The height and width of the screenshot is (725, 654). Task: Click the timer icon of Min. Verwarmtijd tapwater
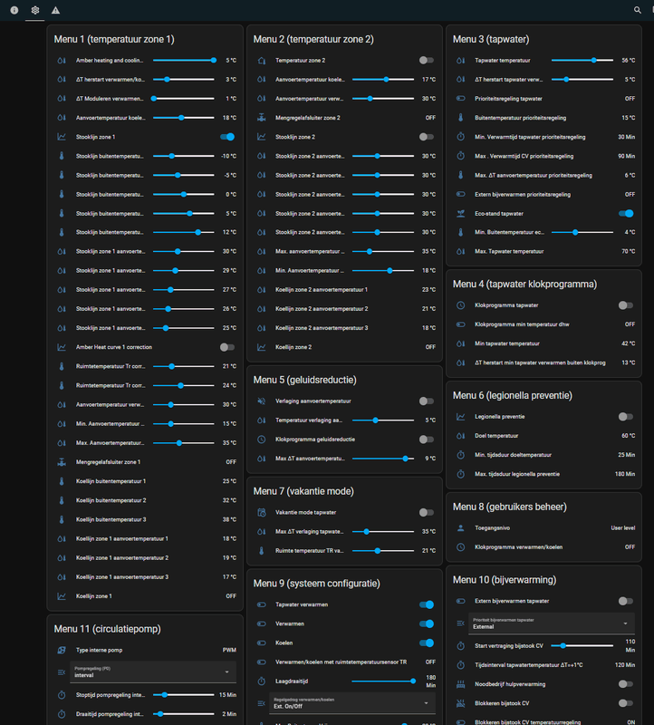[461, 137]
